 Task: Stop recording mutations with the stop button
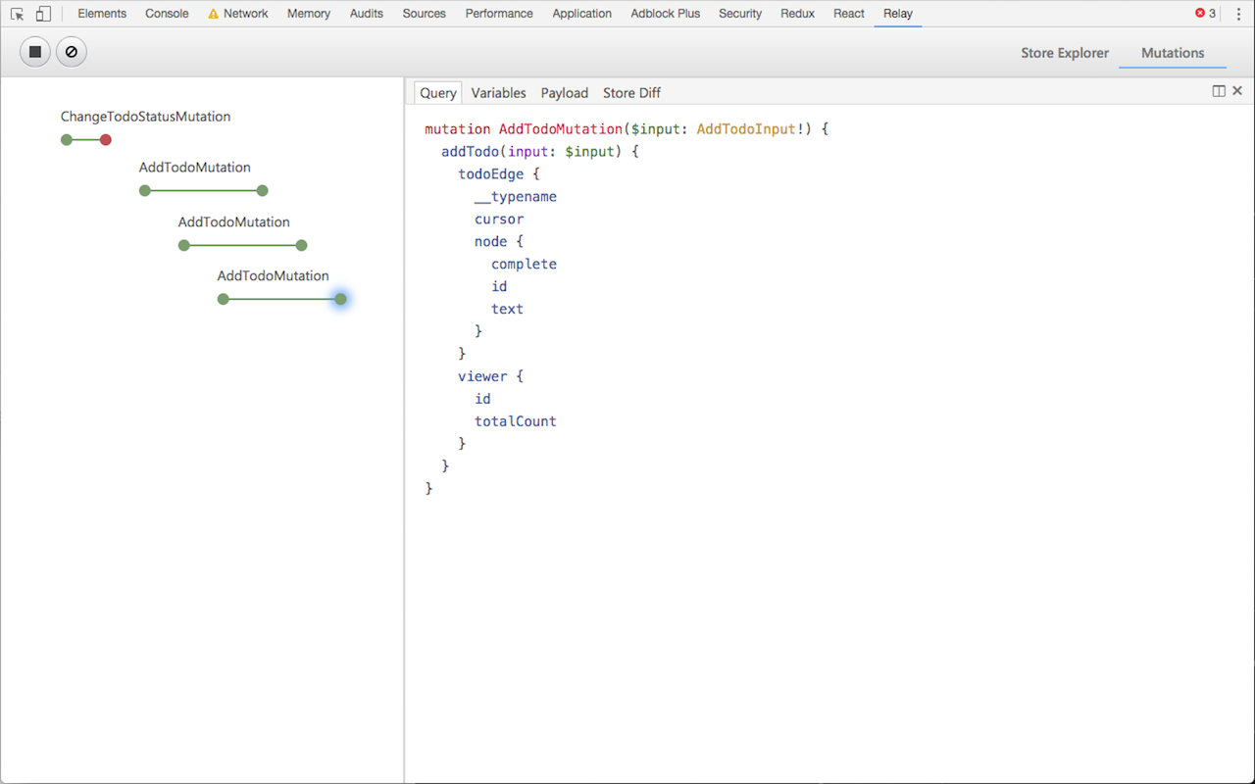34,51
